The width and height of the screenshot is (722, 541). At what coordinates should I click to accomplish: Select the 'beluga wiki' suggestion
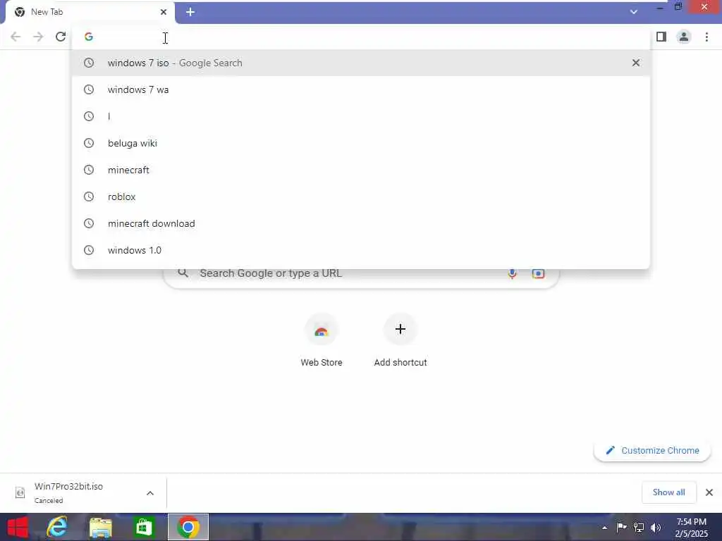tap(361, 143)
